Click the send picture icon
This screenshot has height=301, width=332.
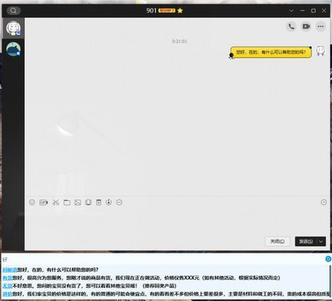pyautogui.click(x=78, y=202)
